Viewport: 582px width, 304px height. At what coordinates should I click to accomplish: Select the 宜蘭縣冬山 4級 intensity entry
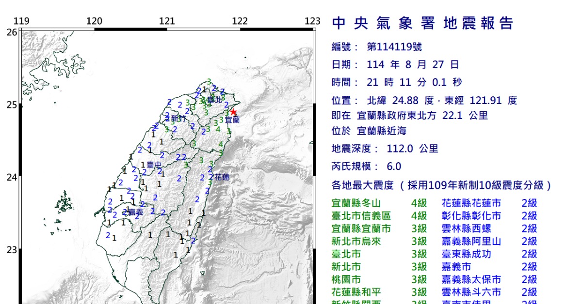pyautogui.click(x=379, y=203)
